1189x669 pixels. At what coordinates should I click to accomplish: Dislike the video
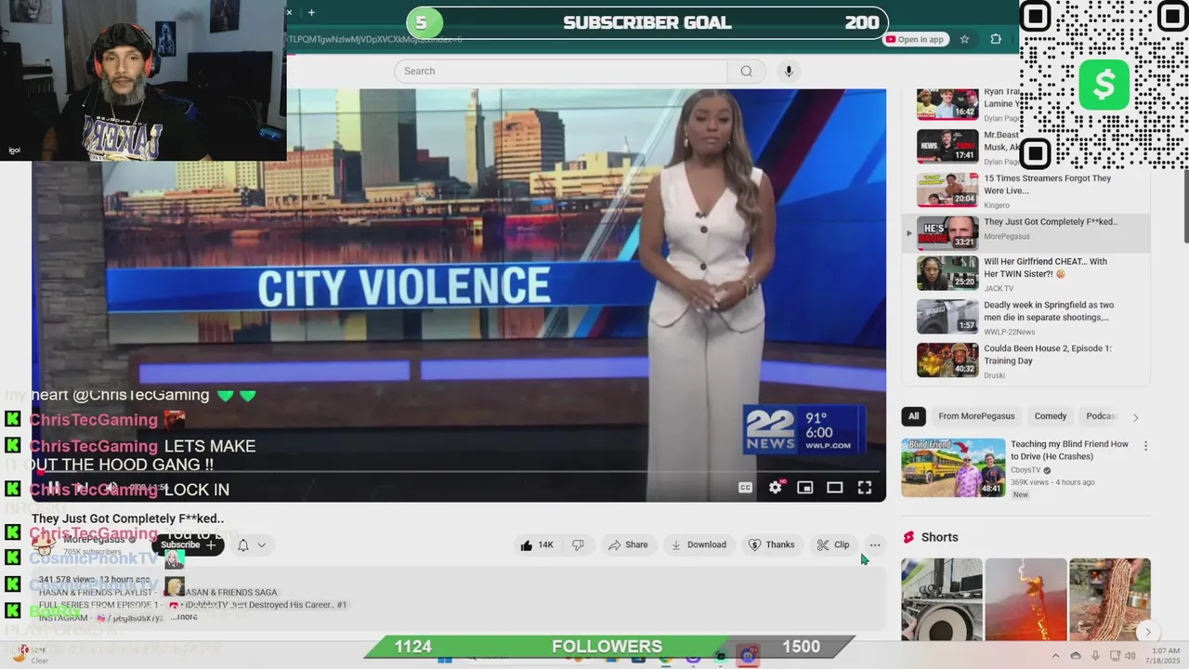[578, 545]
